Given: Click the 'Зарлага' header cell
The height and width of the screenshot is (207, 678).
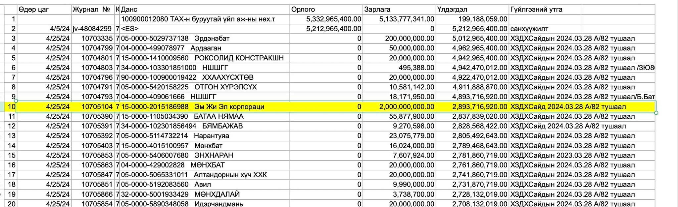Looking at the screenshot, I should (x=399, y=10).
